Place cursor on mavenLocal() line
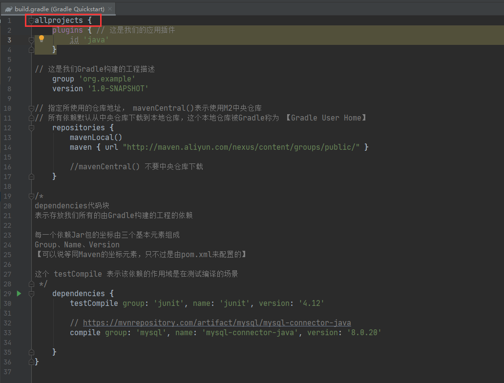The height and width of the screenshot is (383, 504). [96, 137]
